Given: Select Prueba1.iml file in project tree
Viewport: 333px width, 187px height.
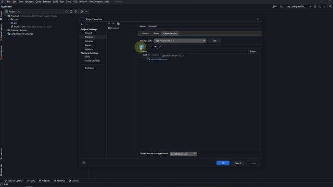Looking at the screenshot, I should (x=20, y=26).
